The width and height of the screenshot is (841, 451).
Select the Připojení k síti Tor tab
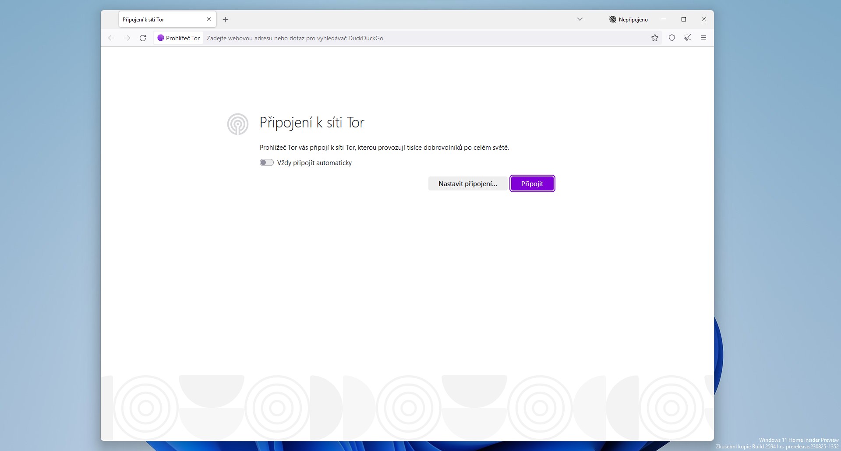167,19
